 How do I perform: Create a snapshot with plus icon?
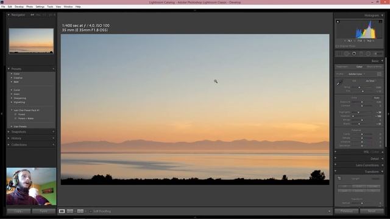pos(53,131)
